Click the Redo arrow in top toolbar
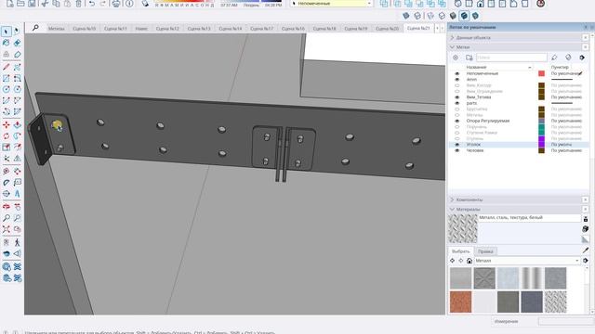Screen dimensions: 595x334 tap(103, 4)
